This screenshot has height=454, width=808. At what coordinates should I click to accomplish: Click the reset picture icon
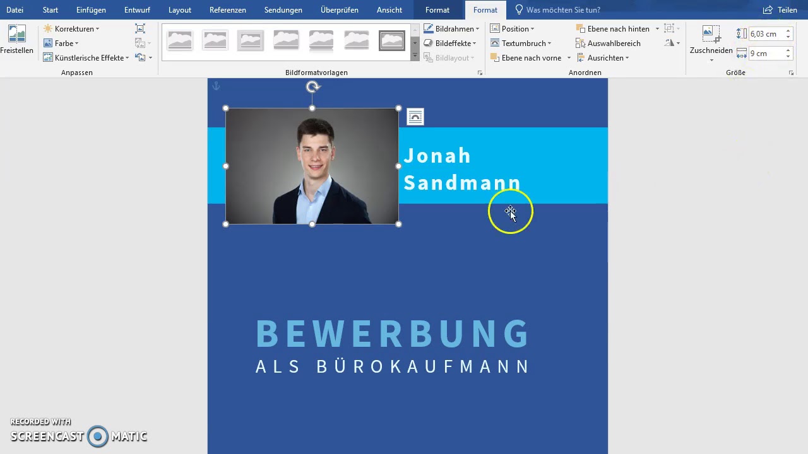(x=140, y=58)
